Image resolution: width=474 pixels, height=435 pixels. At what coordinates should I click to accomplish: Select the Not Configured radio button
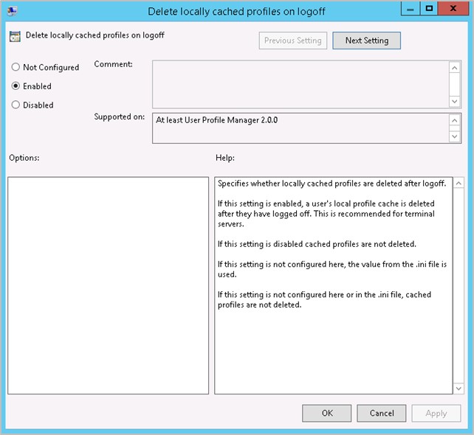tap(16, 67)
